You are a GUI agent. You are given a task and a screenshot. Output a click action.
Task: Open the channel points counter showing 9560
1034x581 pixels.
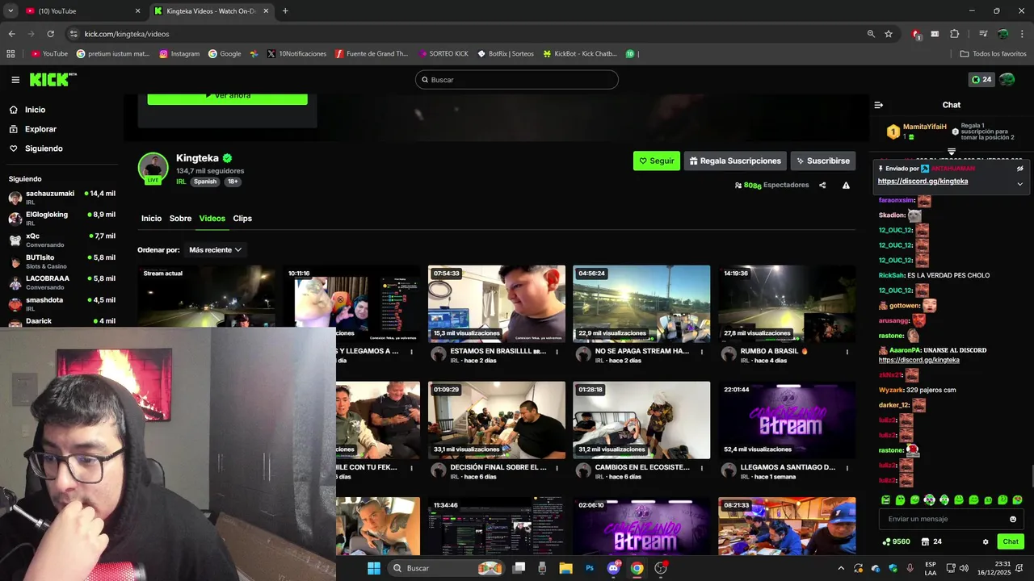[897, 541]
